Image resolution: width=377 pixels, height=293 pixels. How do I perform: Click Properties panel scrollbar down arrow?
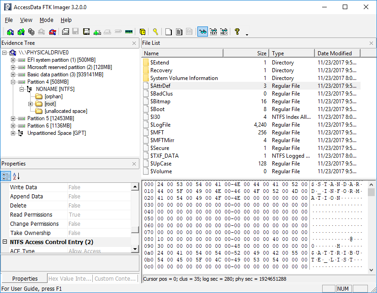coord(135,249)
